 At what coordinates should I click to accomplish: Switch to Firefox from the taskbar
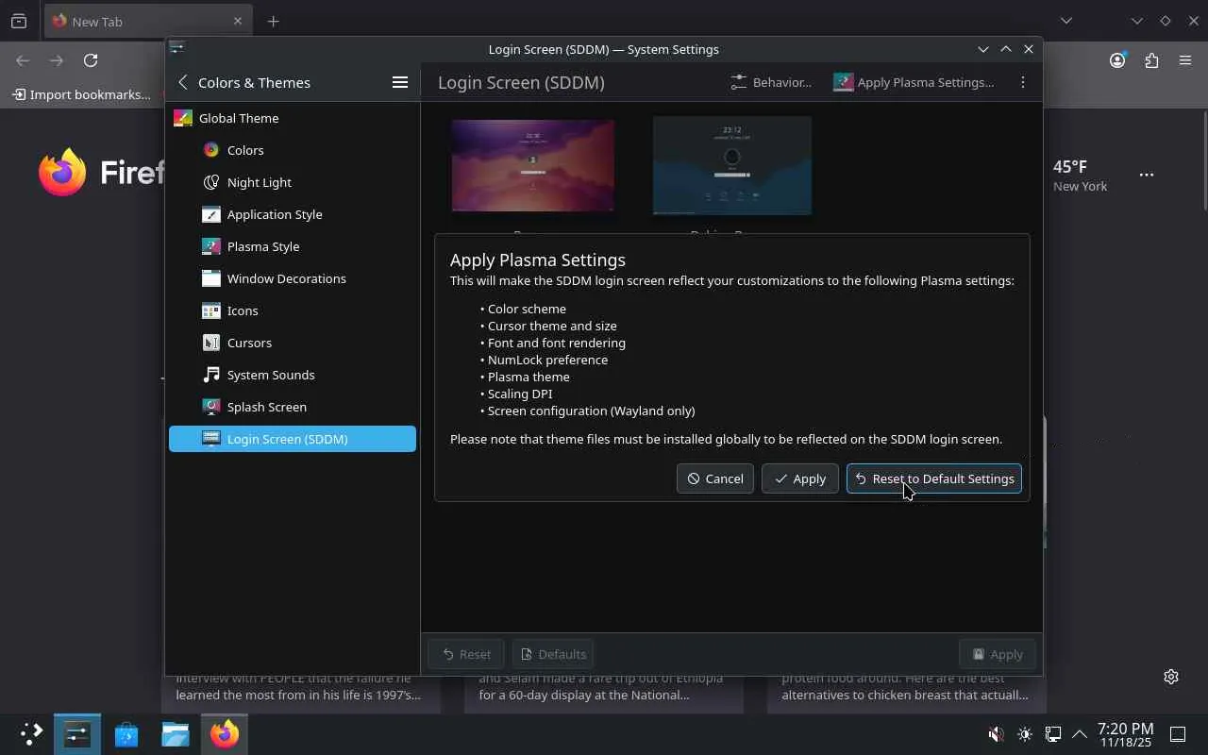point(225,733)
